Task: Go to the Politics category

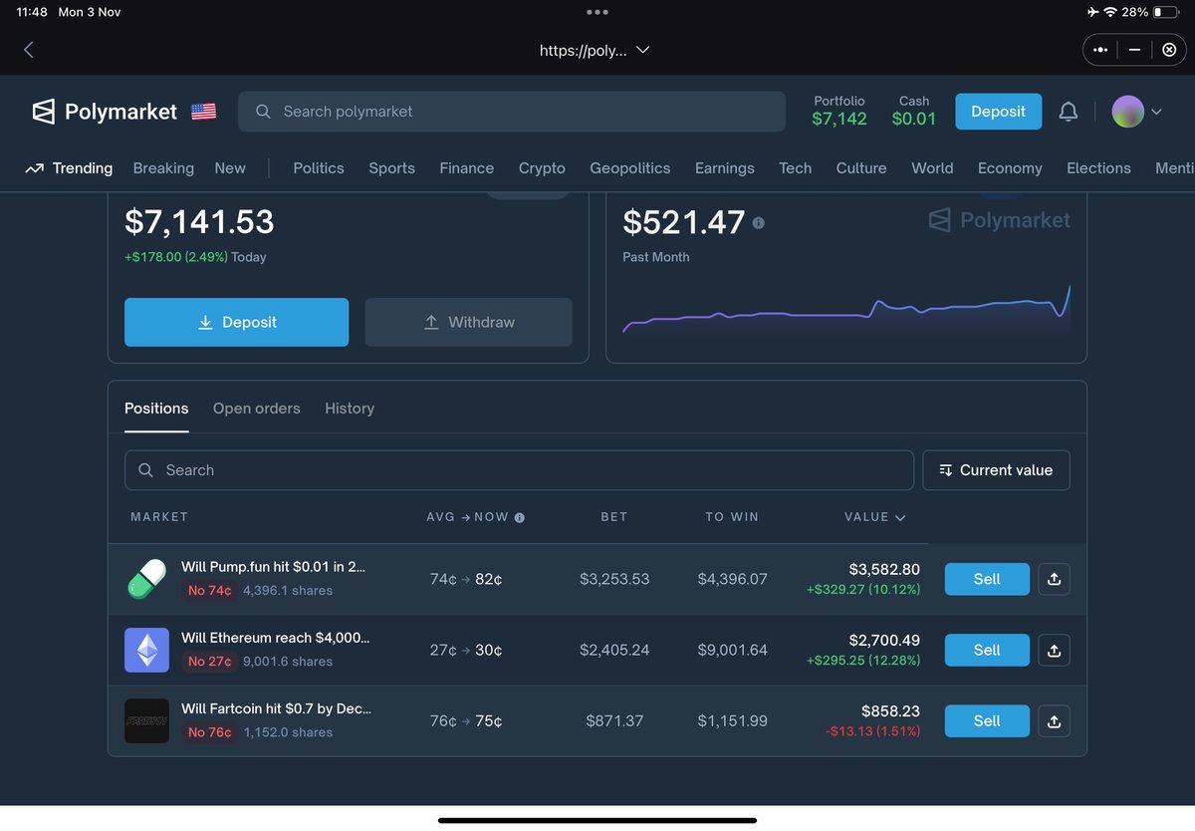Action: [319, 168]
